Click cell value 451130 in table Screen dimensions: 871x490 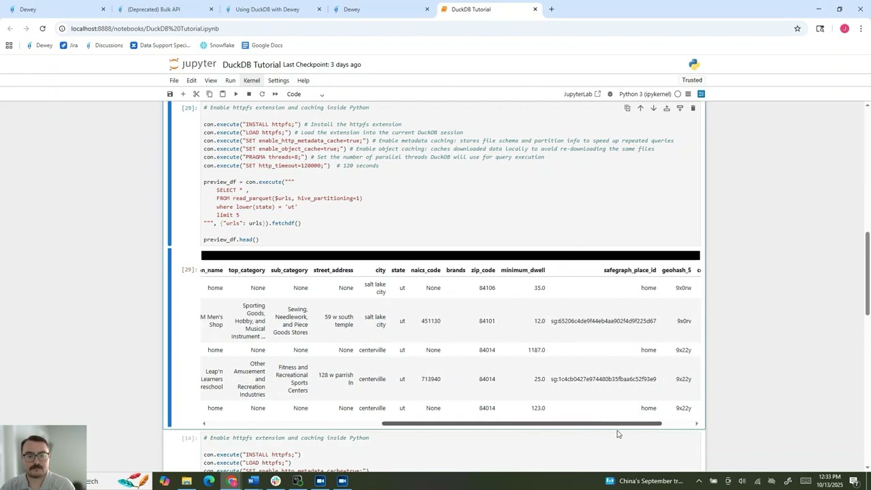tap(431, 321)
